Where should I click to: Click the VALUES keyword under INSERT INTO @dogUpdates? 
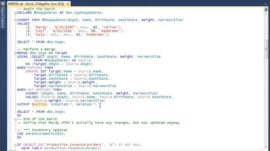click(x=23, y=23)
